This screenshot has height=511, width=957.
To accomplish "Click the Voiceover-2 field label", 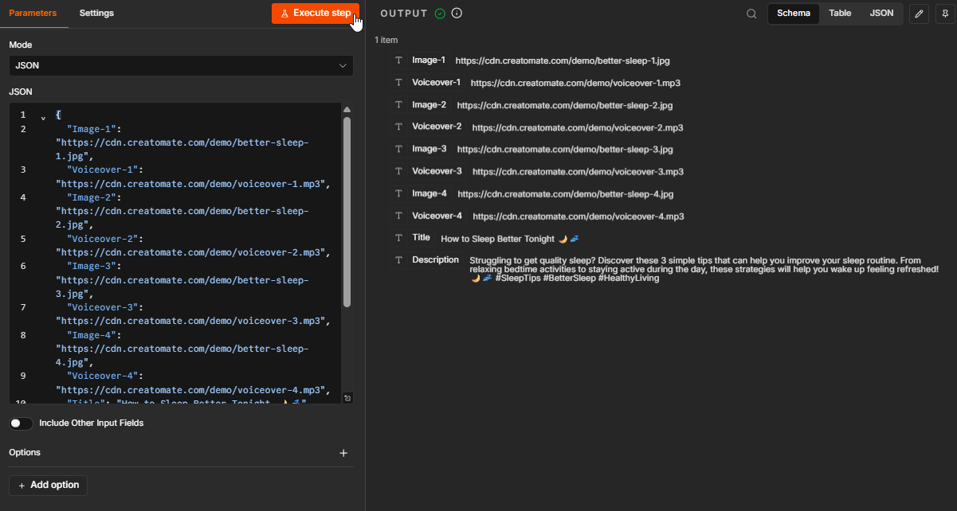I will tap(437, 127).
